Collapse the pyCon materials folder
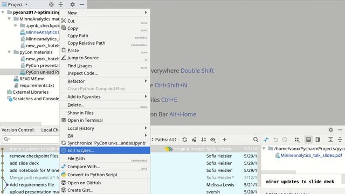345x194 pixels. [9, 52]
